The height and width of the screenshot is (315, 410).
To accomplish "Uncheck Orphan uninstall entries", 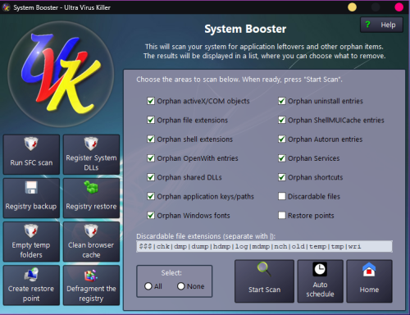I will point(282,101).
